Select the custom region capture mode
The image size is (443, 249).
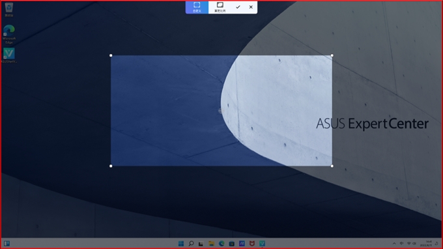click(x=197, y=7)
